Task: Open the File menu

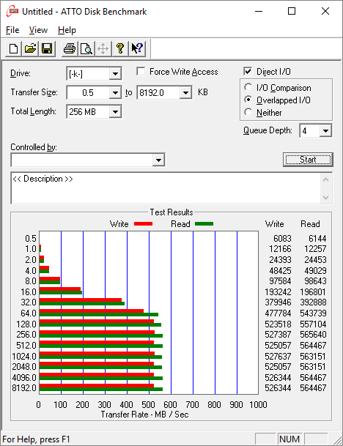Action: coord(12,30)
